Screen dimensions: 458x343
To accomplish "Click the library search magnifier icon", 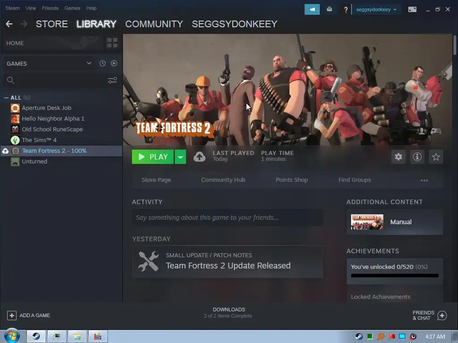I will point(11,80).
